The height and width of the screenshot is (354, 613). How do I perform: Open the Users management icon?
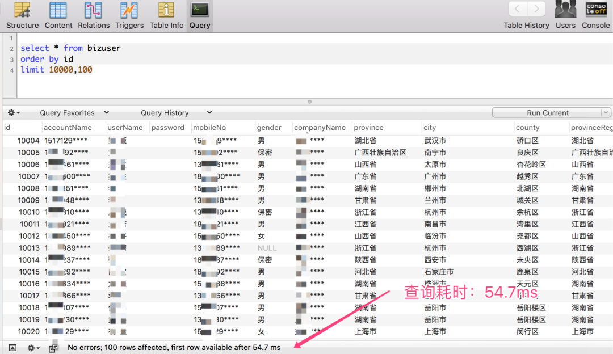point(565,15)
